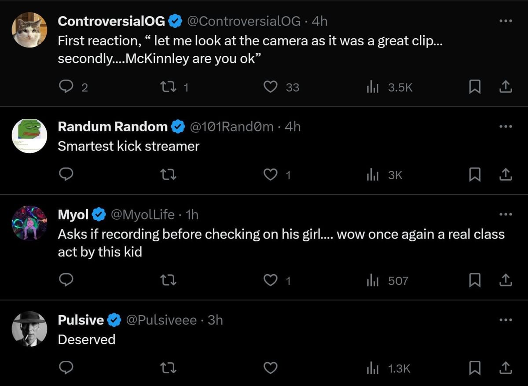
Task: View Pulsive's tweet view count
Action: tap(389, 368)
